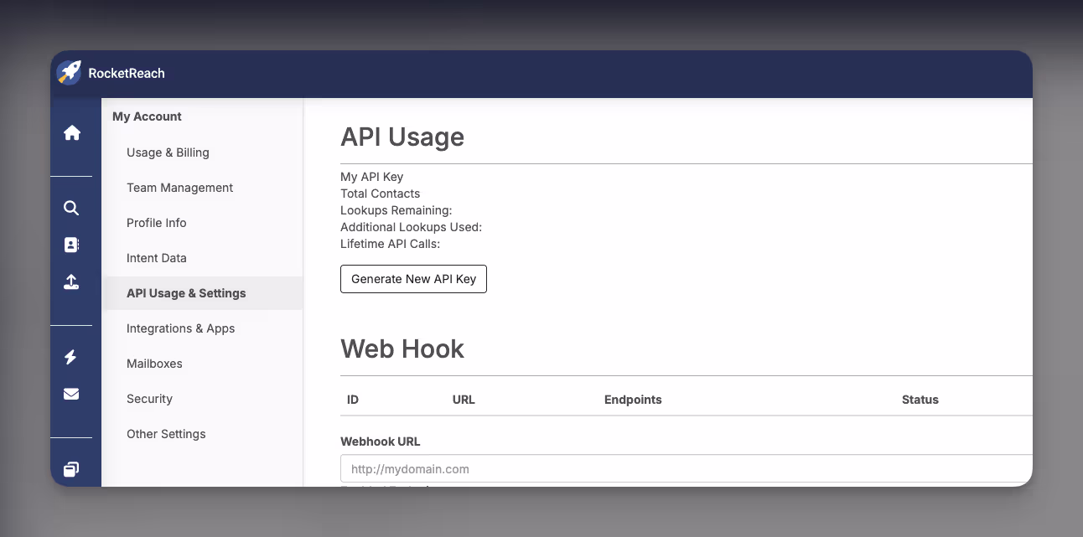1083x537 pixels.
Task: Open the Contacts card icon in sidebar
Action: click(71, 245)
